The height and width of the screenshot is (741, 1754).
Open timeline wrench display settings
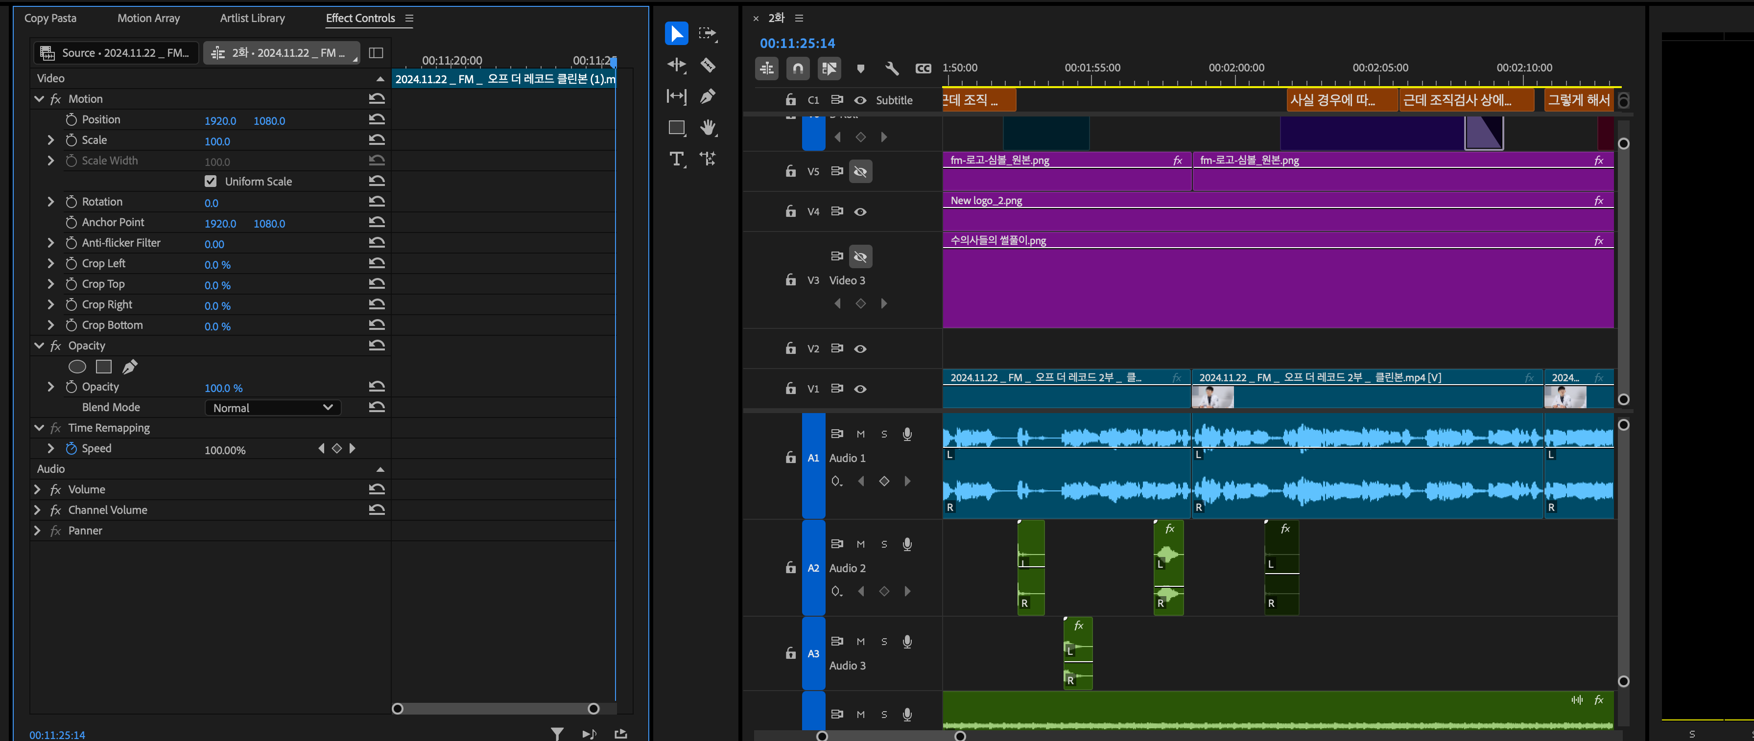coord(891,68)
